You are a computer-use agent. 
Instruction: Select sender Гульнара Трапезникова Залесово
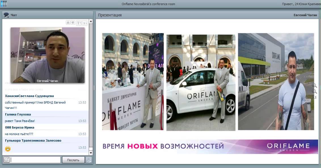point(33,140)
